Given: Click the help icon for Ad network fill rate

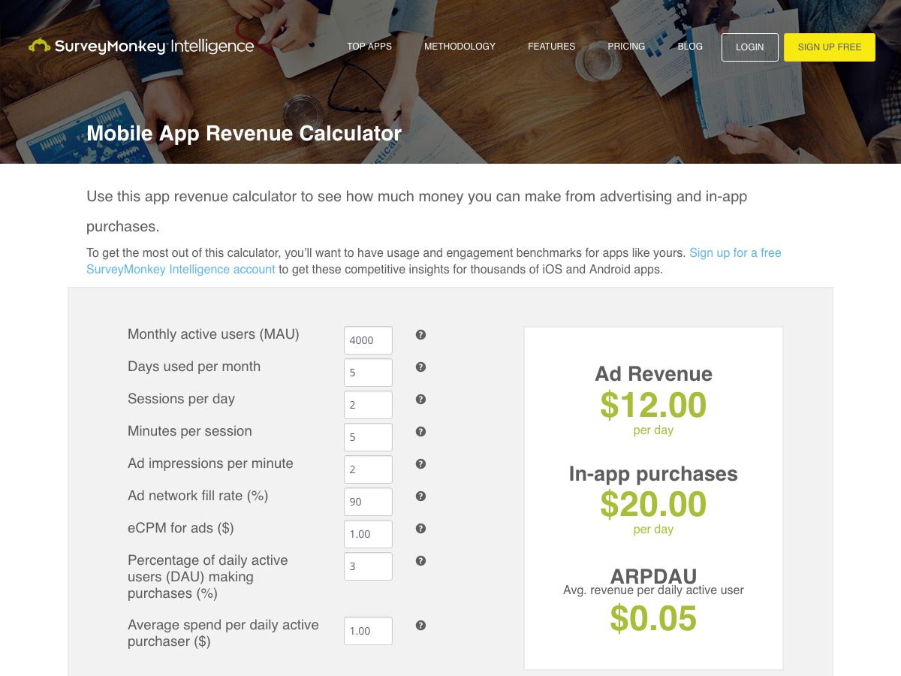Looking at the screenshot, I should (x=420, y=496).
